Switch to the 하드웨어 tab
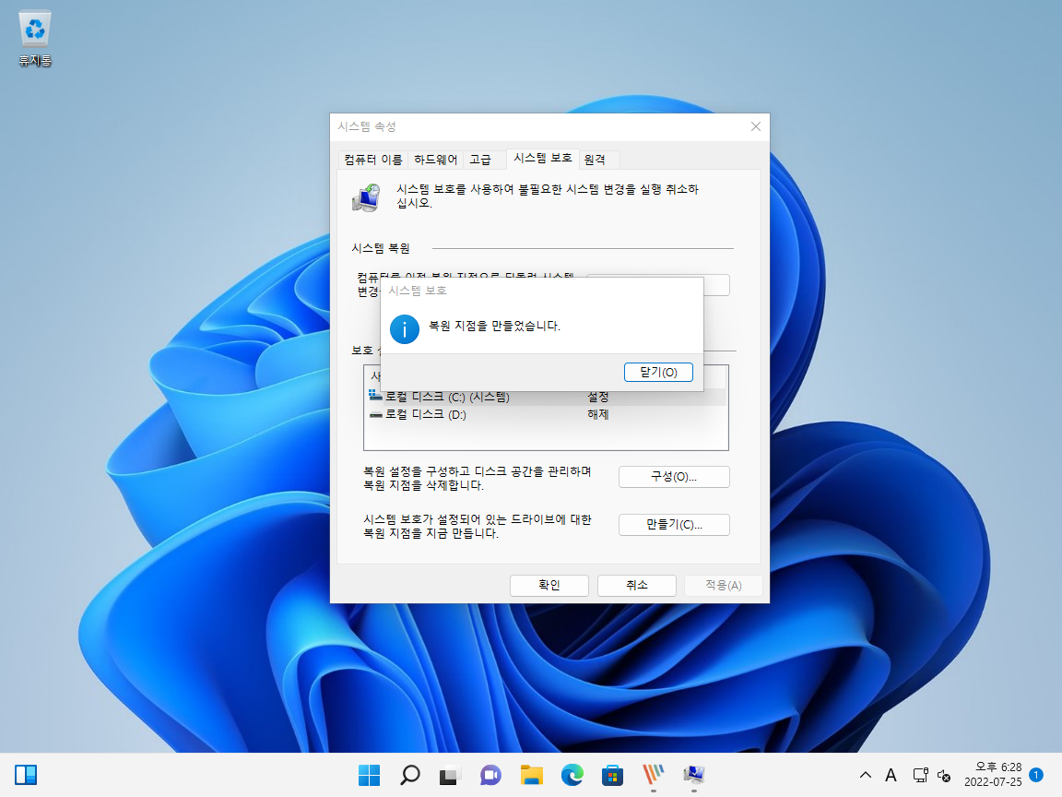Screen dimensions: 1062x797 (435, 160)
